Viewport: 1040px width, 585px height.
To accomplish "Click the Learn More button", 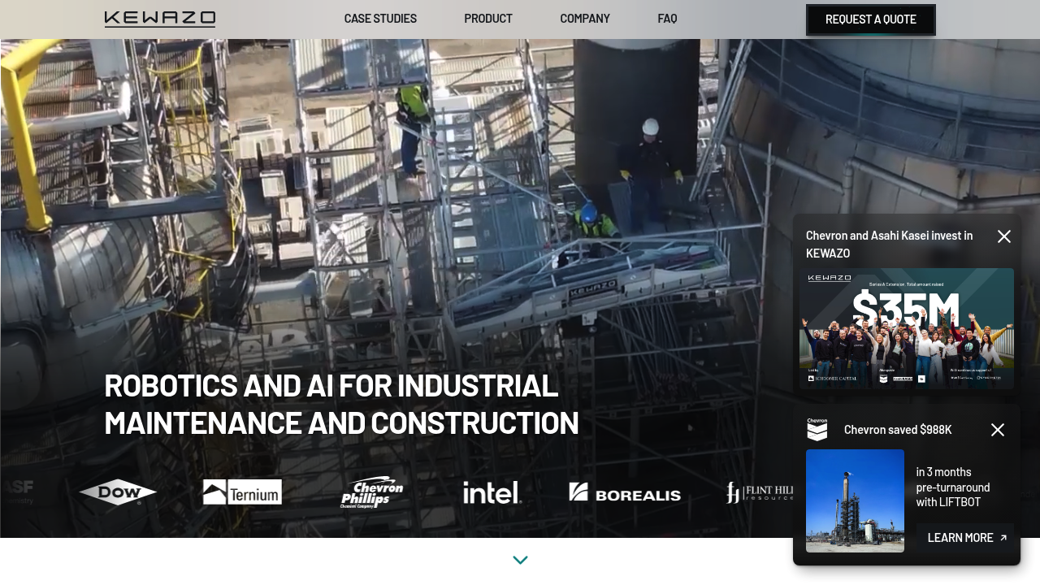I will tap(967, 538).
